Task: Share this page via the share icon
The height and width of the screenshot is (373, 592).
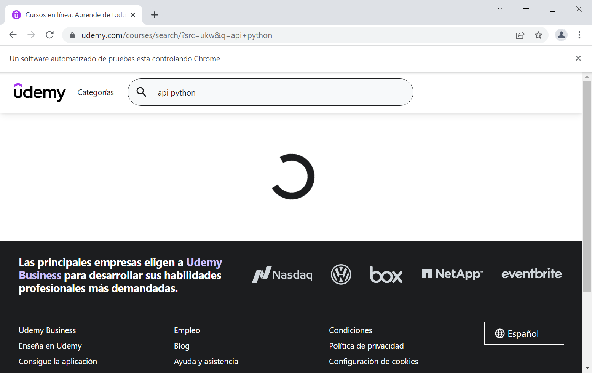Action: 520,35
